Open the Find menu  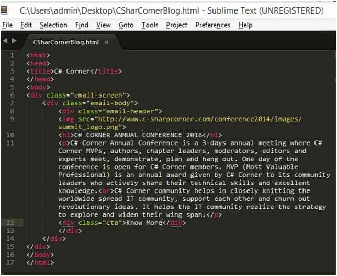[x=82, y=25]
